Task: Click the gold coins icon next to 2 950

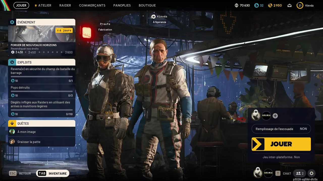Action: (270, 5)
